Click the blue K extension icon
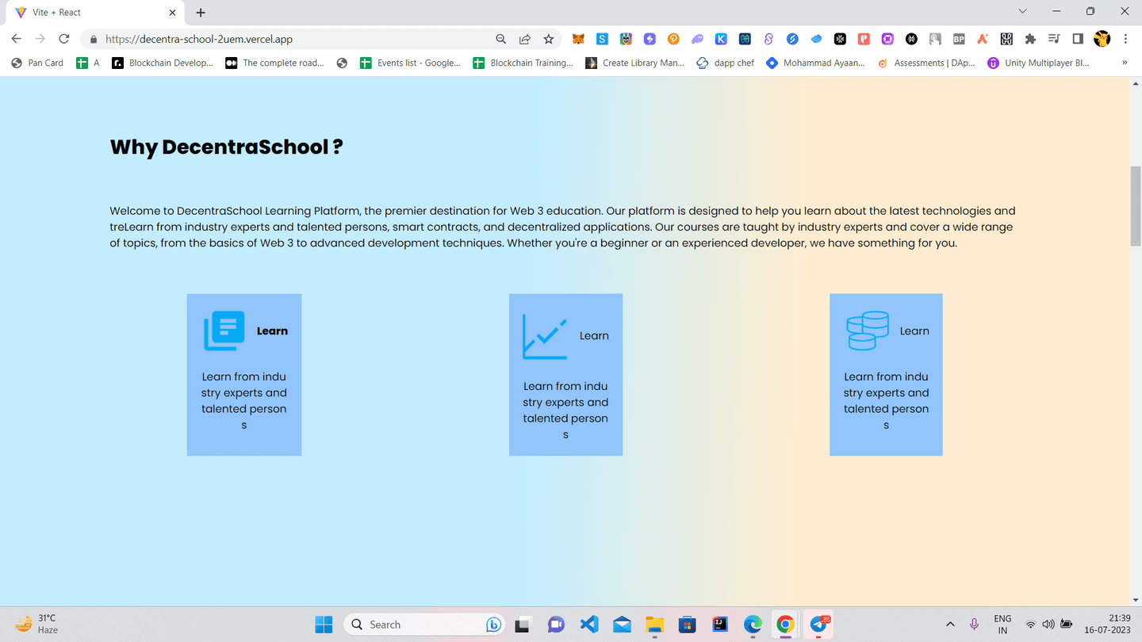This screenshot has height=642, width=1142. (x=721, y=39)
